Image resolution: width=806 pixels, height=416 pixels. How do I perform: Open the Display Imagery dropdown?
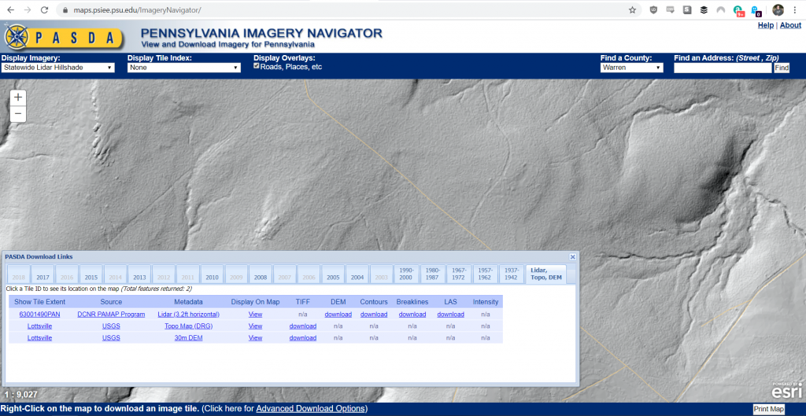click(57, 68)
